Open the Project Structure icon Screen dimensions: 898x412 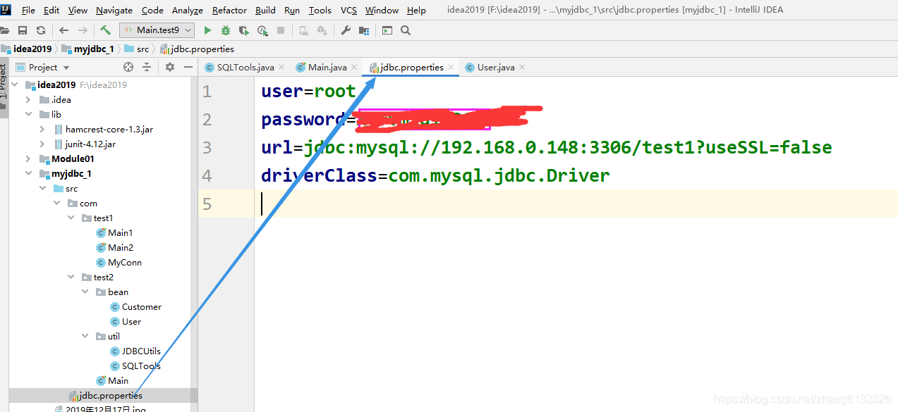click(364, 30)
